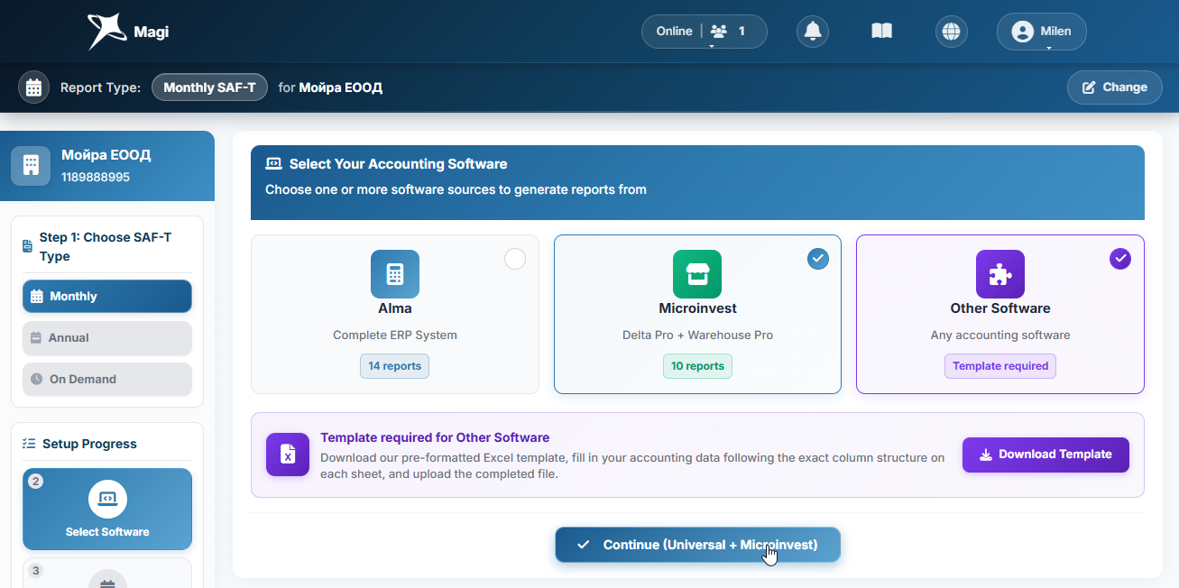The image size is (1179, 588).
Task: Click the Setup Progress heading
Action: click(x=89, y=444)
